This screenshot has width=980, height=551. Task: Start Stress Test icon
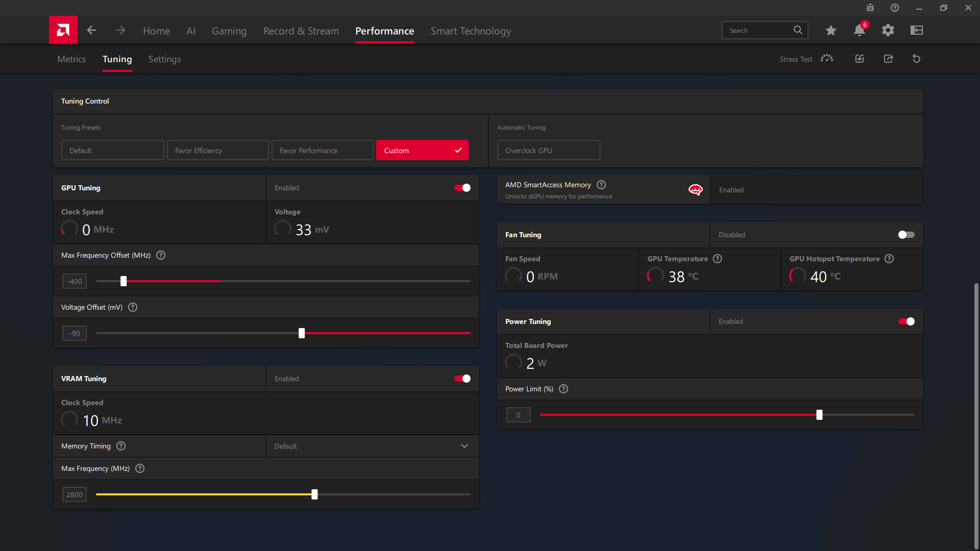pos(827,59)
